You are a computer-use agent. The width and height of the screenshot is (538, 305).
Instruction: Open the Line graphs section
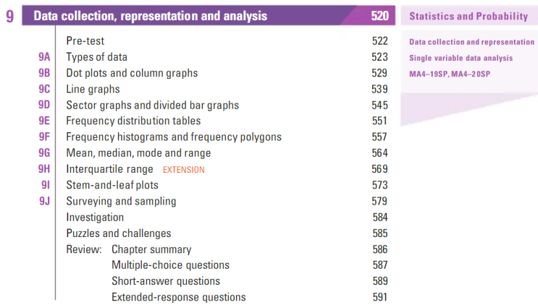click(x=93, y=89)
